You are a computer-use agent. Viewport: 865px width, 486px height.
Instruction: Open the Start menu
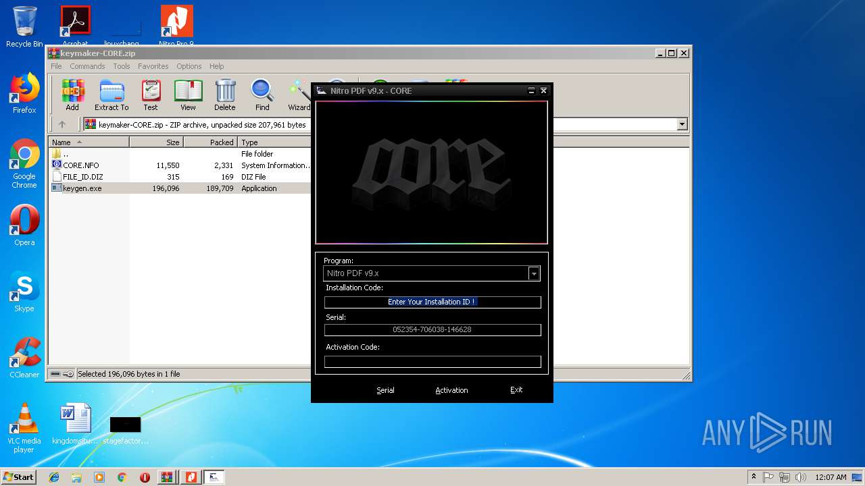[18, 477]
